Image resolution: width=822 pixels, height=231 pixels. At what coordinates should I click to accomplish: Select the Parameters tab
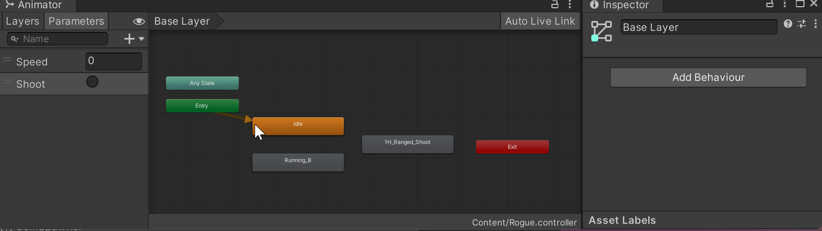(x=76, y=21)
